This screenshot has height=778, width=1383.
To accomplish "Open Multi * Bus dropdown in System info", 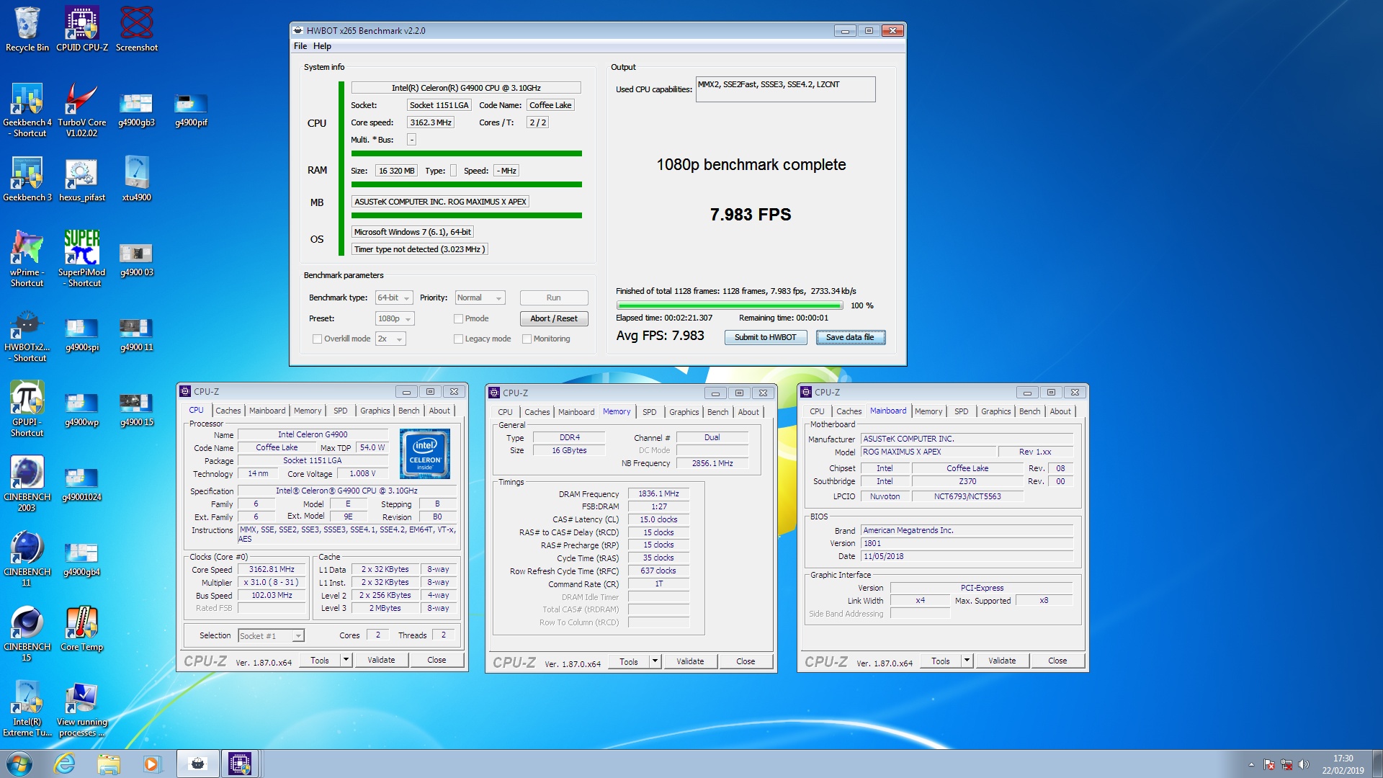I will 411,140.
